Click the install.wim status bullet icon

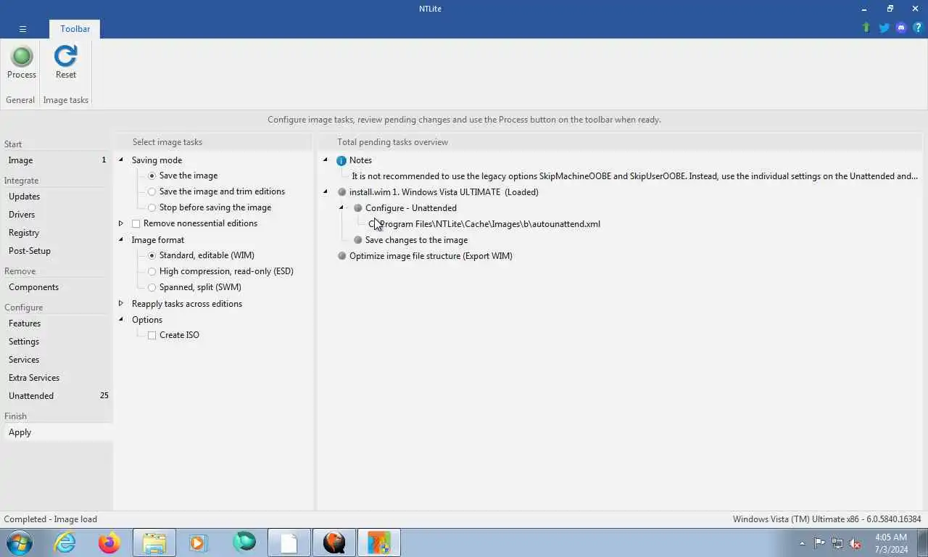(341, 192)
